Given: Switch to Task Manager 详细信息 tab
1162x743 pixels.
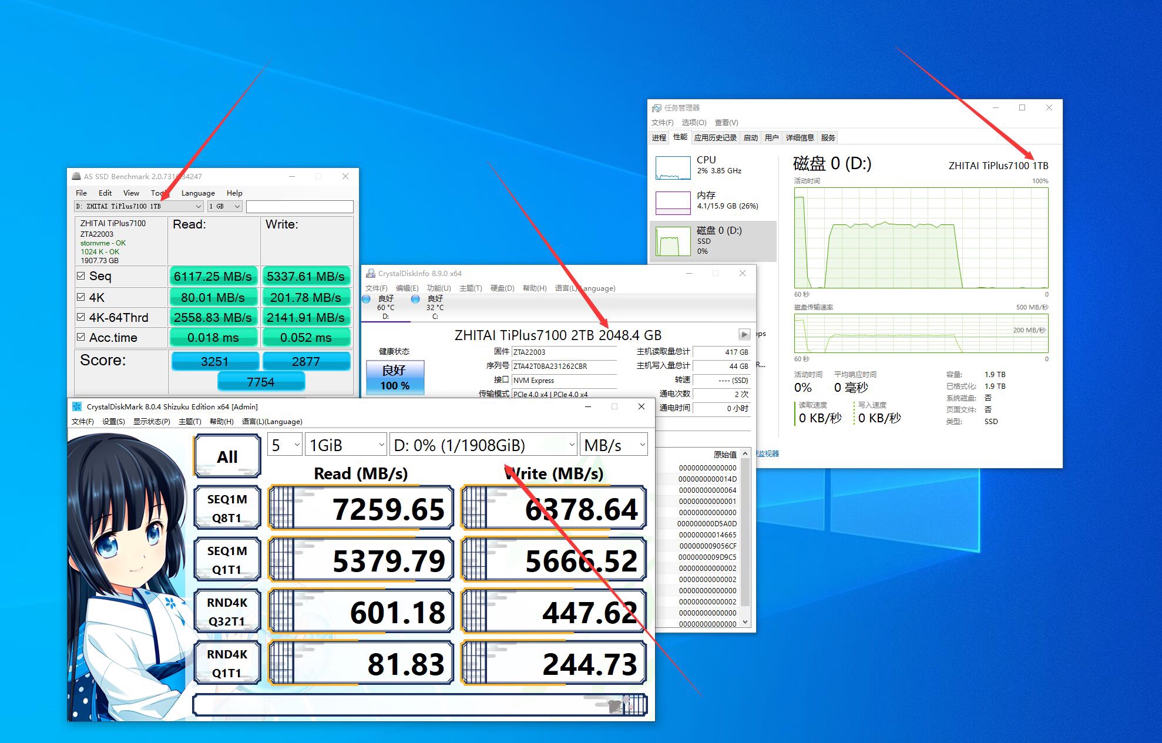Looking at the screenshot, I should coord(800,137).
